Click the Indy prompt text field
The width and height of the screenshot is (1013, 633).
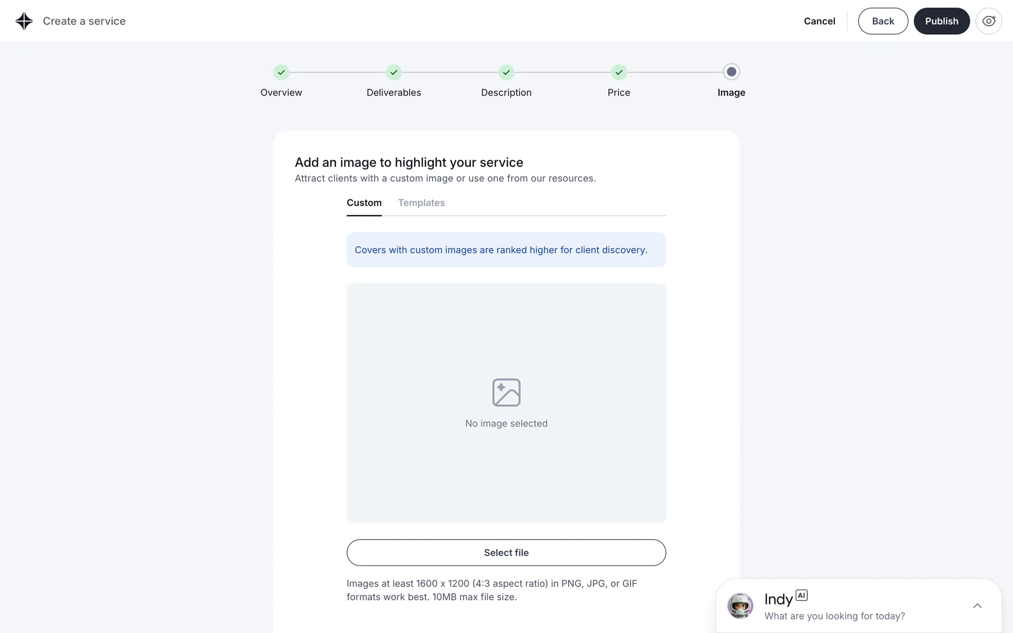point(834,616)
